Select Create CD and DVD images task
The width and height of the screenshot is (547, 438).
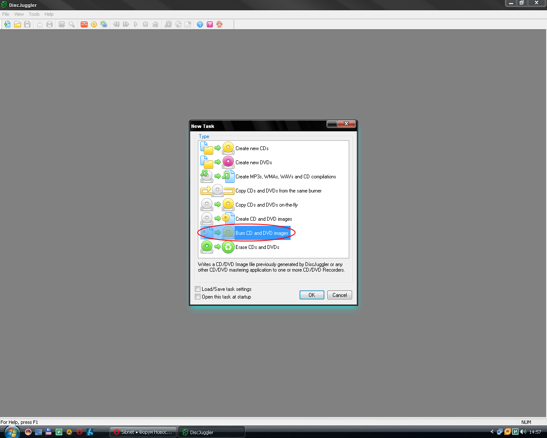coord(247,219)
